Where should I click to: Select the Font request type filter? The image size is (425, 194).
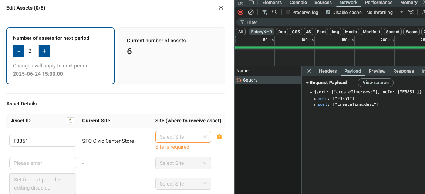coord(321,32)
